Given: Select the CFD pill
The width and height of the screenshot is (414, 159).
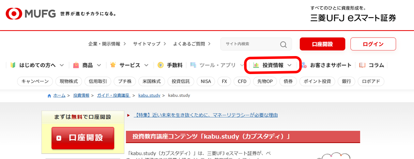Looking at the screenshot, I should (242, 81).
